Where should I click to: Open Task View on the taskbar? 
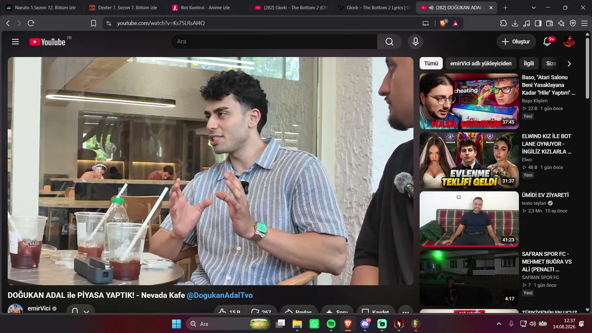click(x=280, y=324)
